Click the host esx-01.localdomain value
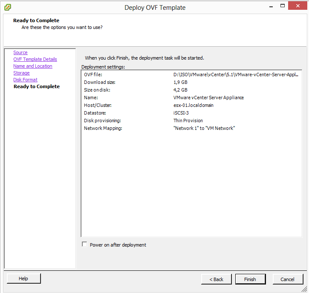This screenshot has width=309, height=293. click(193, 105)
